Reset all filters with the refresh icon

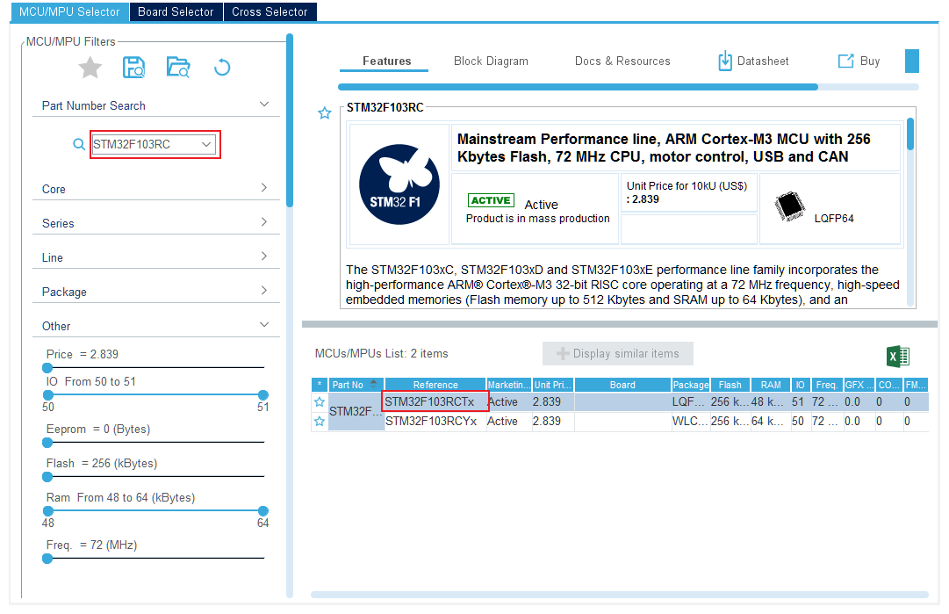(x=222, y=68)
